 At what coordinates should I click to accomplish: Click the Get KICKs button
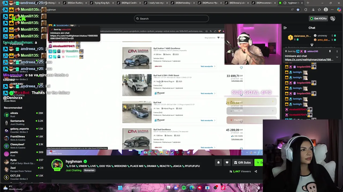pyautogui.click(x=318, y=18)
